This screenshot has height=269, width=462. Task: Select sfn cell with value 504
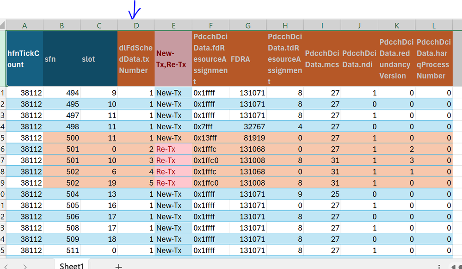(62, 194)
